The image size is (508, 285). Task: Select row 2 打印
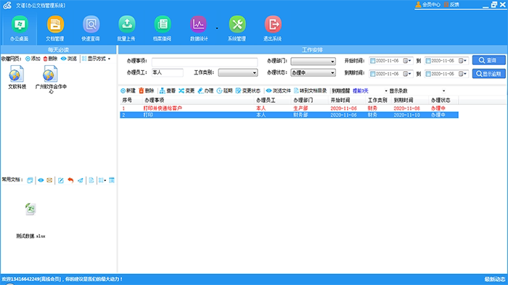pos(289,115)
